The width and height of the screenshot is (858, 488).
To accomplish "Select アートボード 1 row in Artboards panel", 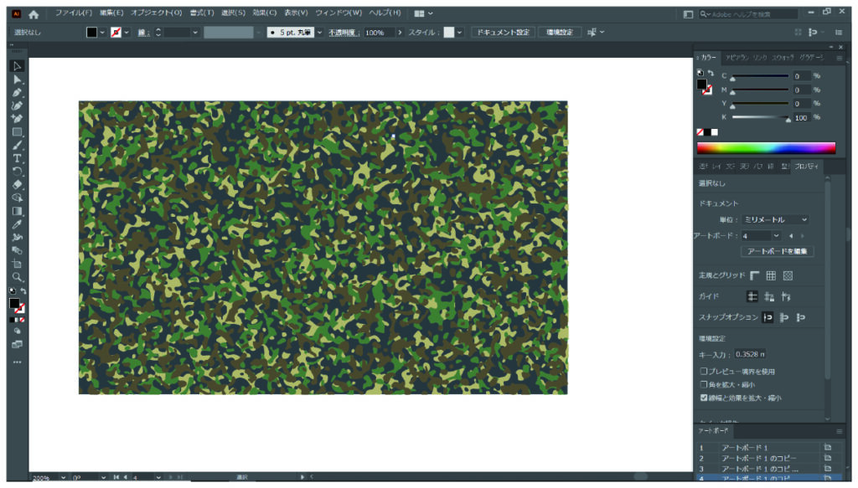I will [768, 448].
